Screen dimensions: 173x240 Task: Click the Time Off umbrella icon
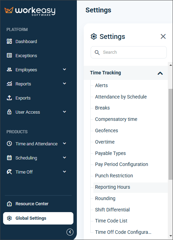coord(9,172)
